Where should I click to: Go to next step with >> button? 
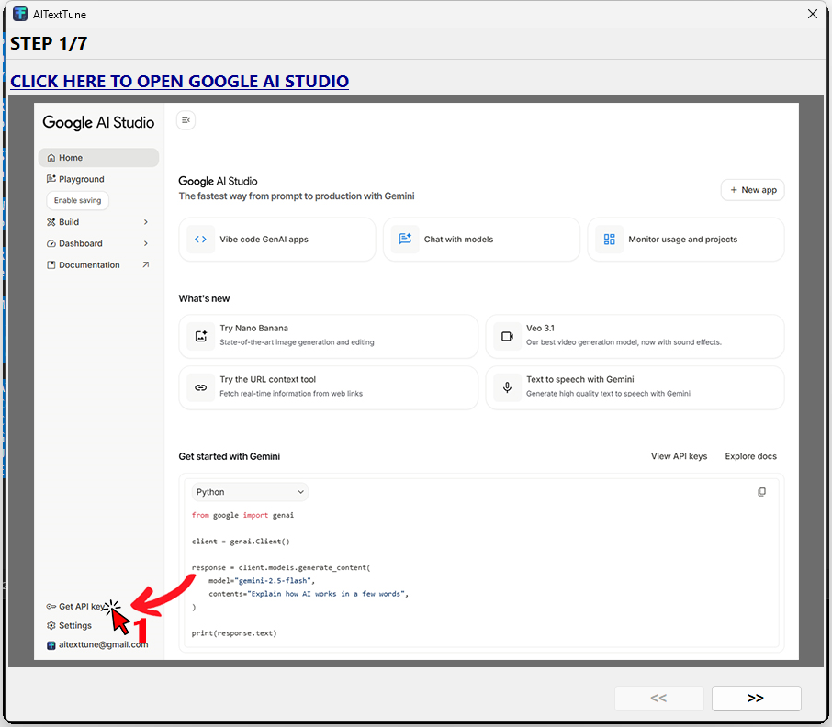tap(756, 698)
